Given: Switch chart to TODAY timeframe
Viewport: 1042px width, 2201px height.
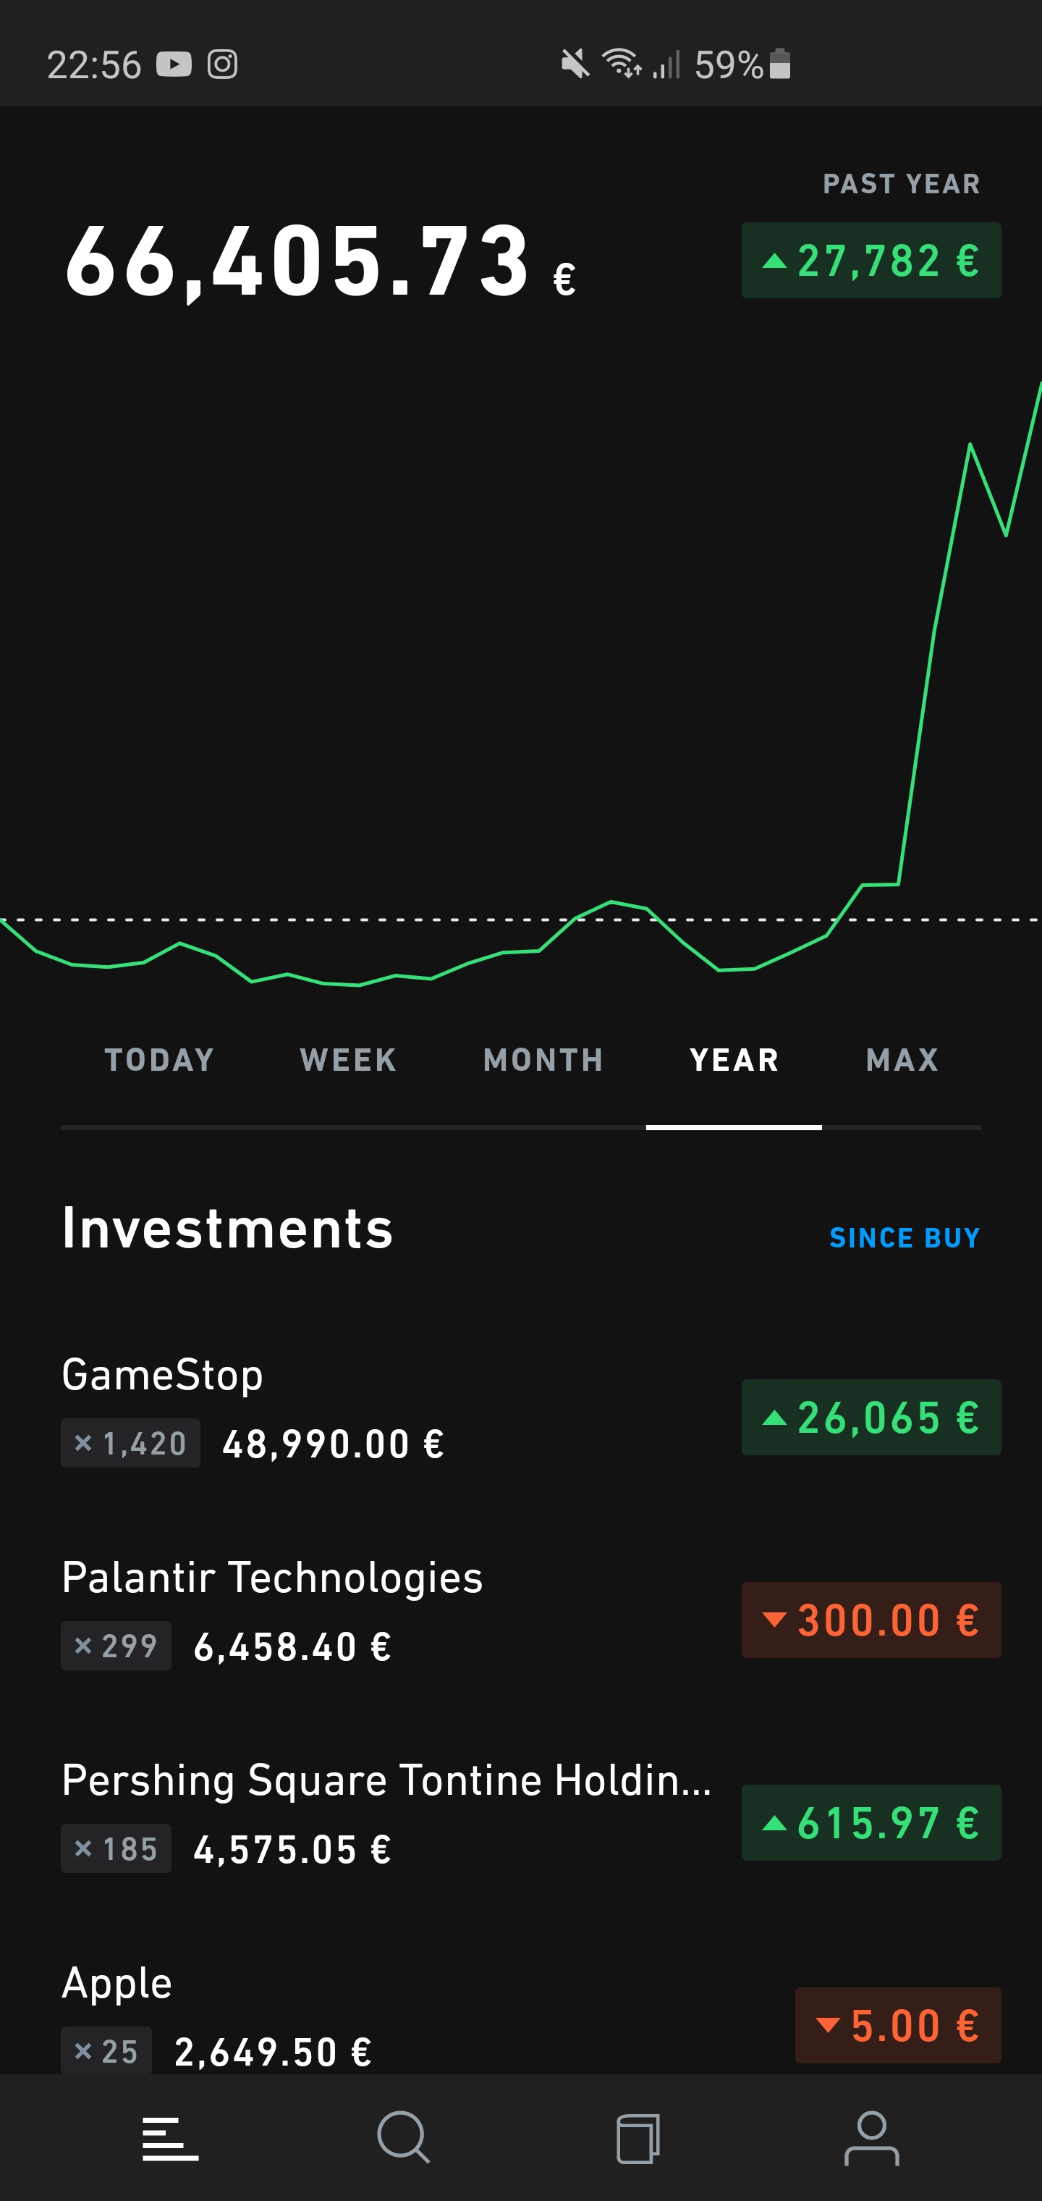Looking at the screenshot, I should (160, 1061).
